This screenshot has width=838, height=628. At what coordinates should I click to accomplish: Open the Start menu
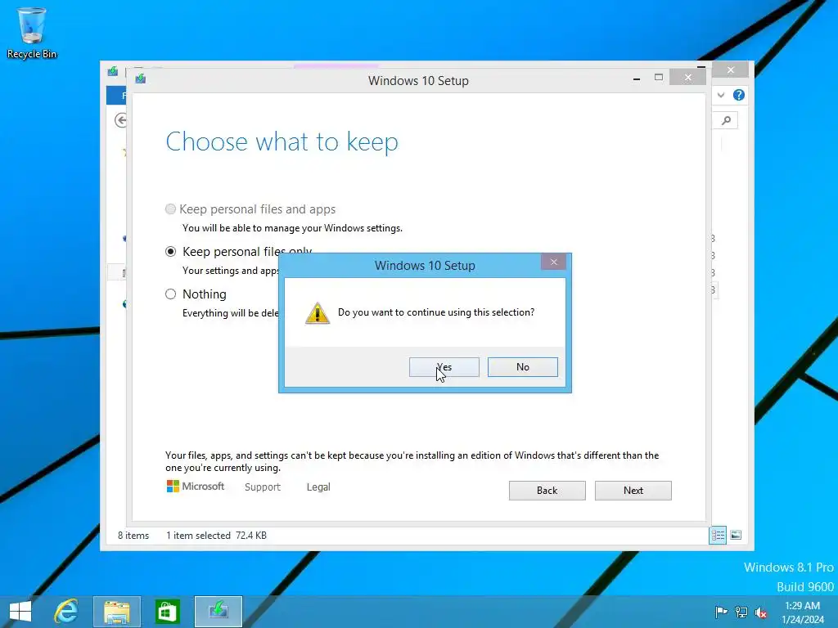[20, 612]
